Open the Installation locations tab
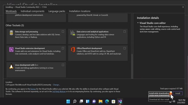The image size is (188, 105). coord(80,11)
